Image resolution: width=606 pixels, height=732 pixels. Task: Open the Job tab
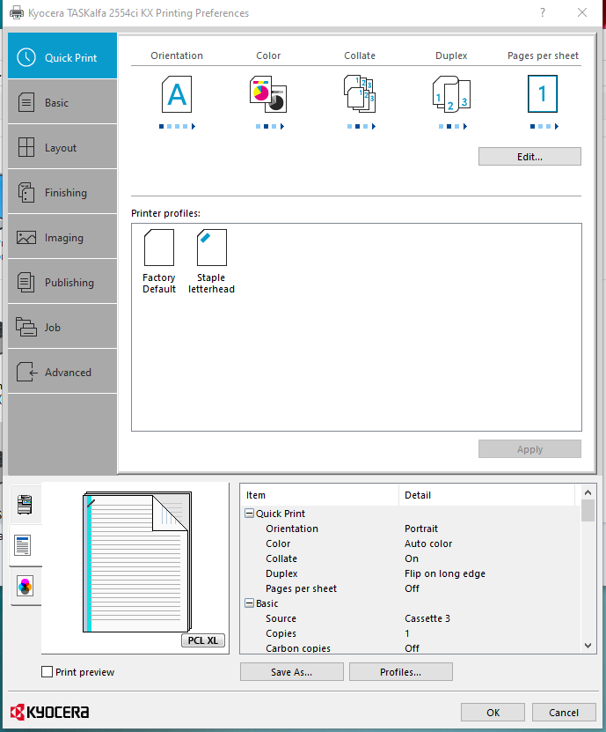click(62, 326)
